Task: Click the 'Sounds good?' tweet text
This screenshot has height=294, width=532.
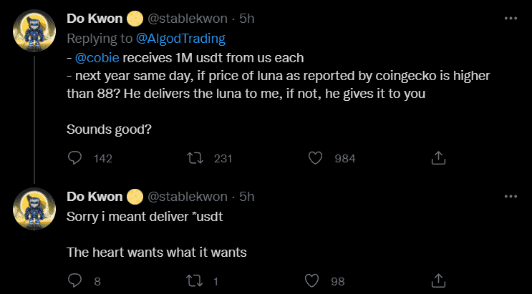Action: click(x=104, y=129)
